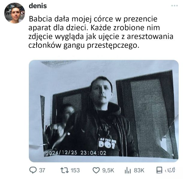
Task: Click the reply speech bubble icon
Action: pyautogui.click(x=33, y=170)
